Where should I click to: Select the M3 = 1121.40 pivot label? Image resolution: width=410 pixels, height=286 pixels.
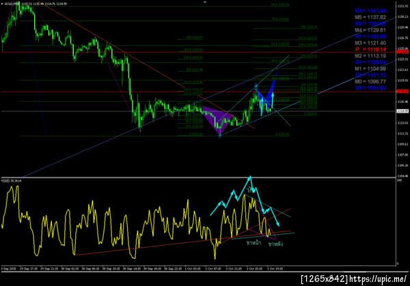370,43
